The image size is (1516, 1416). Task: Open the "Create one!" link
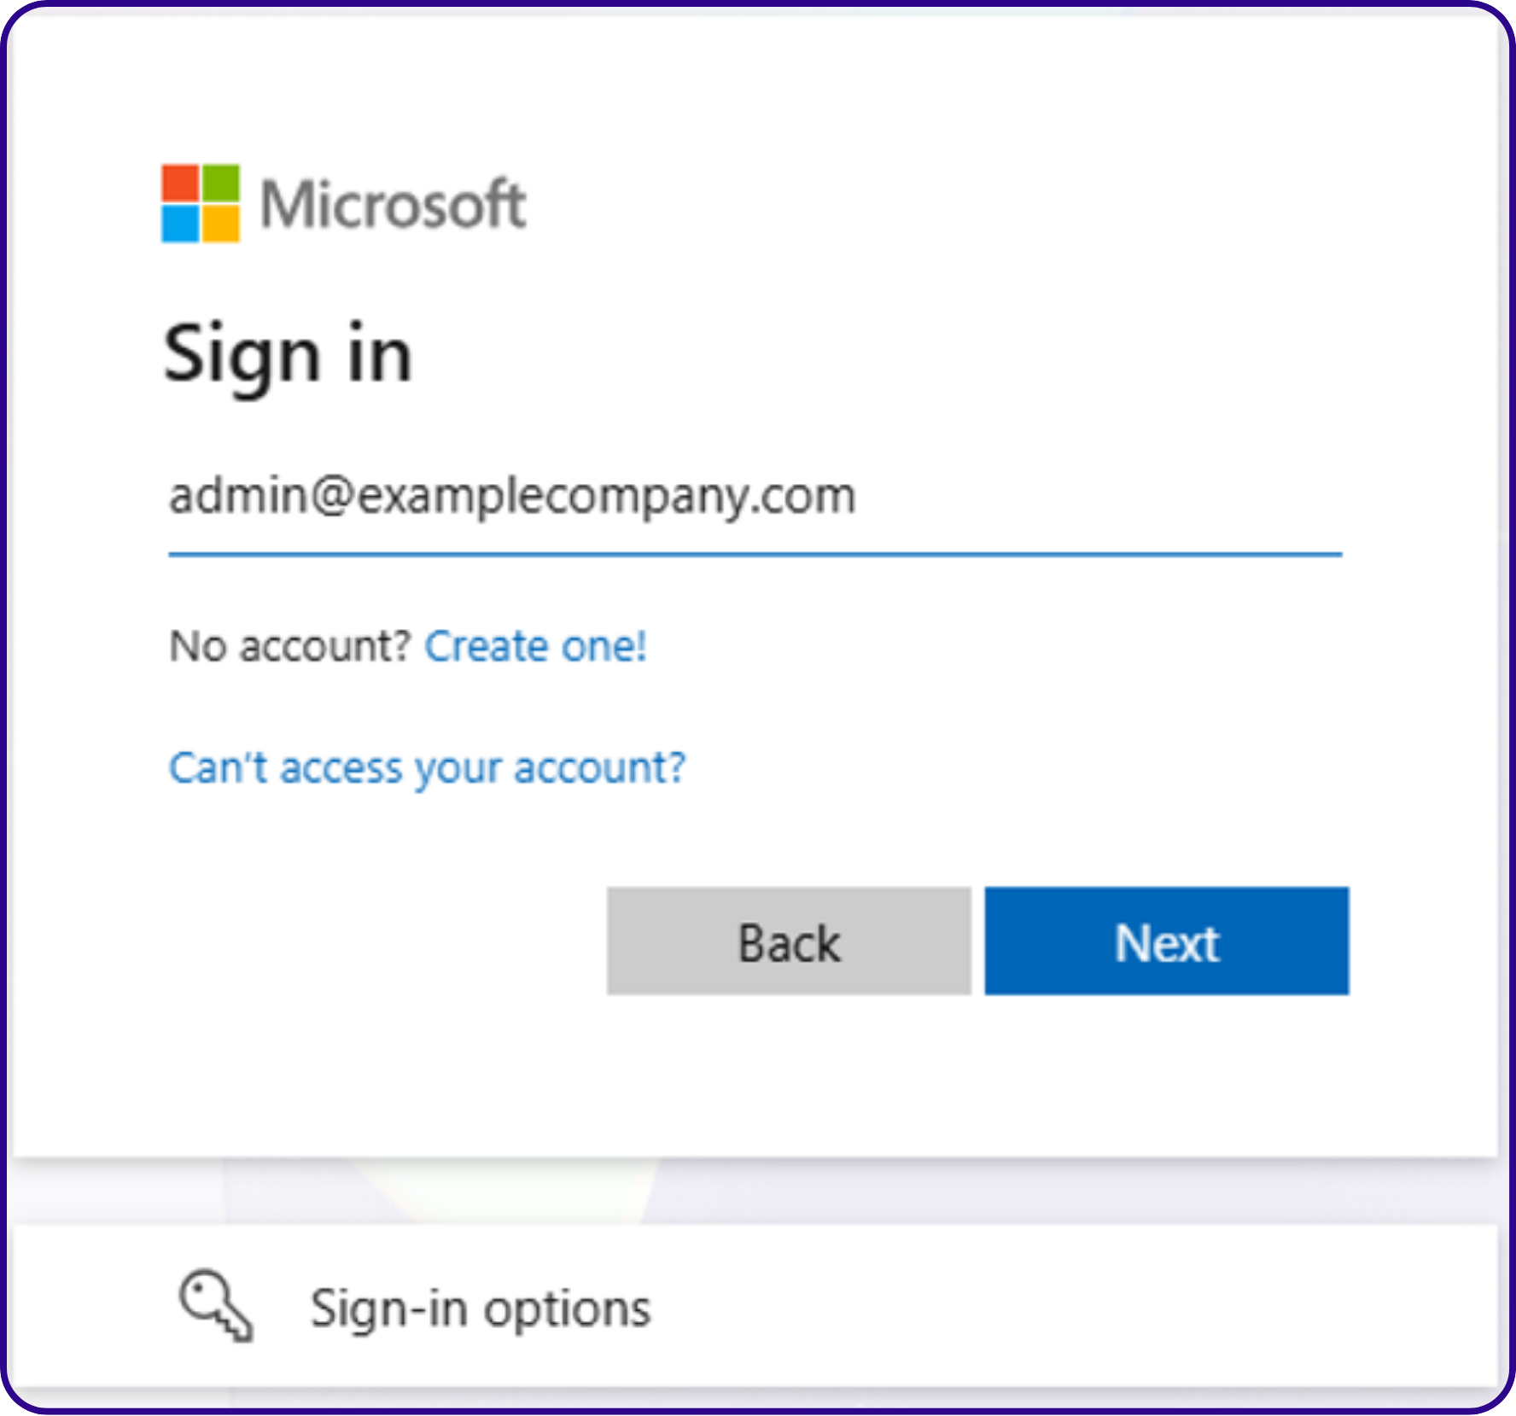click(535, 646)
